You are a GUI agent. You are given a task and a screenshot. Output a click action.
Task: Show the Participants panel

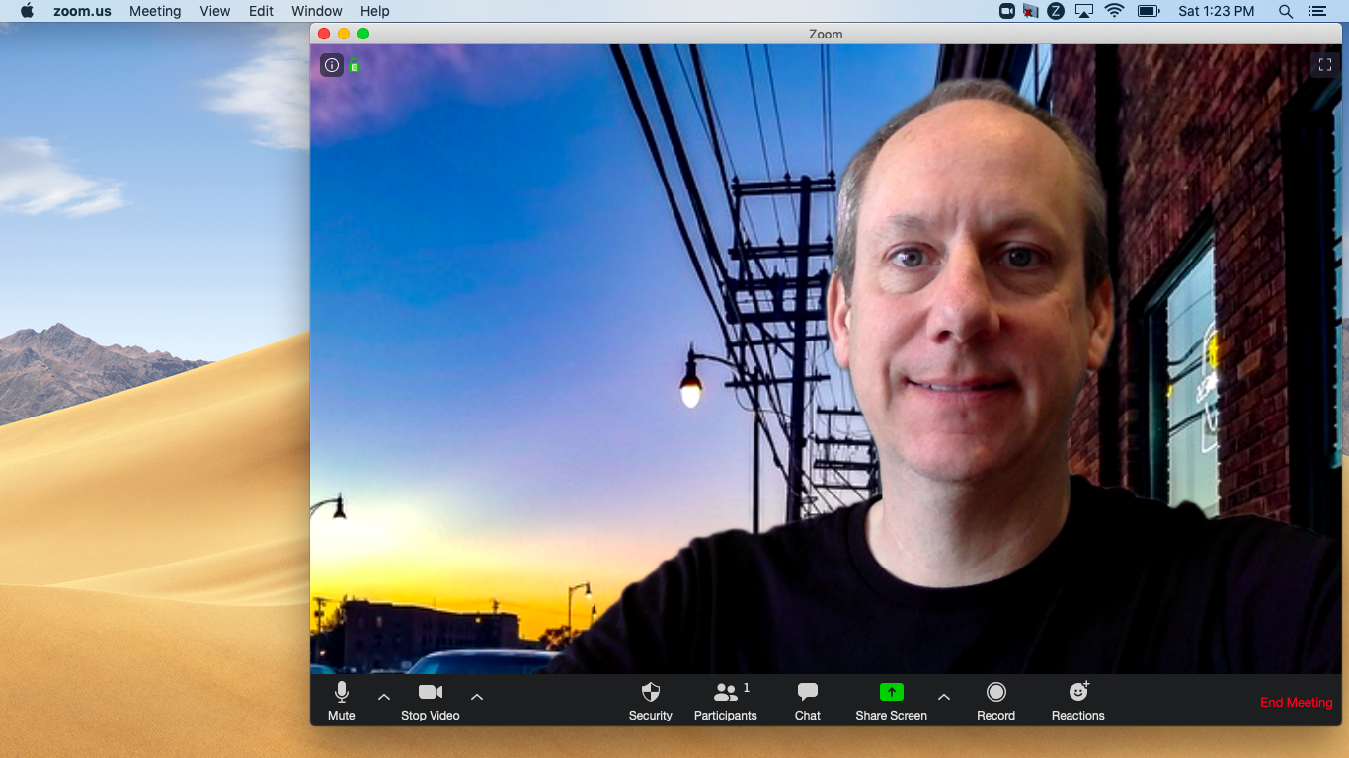725,701
